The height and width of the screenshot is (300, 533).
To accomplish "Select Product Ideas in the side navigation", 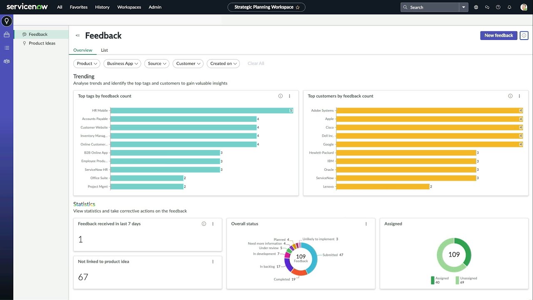I will point(41,43).
